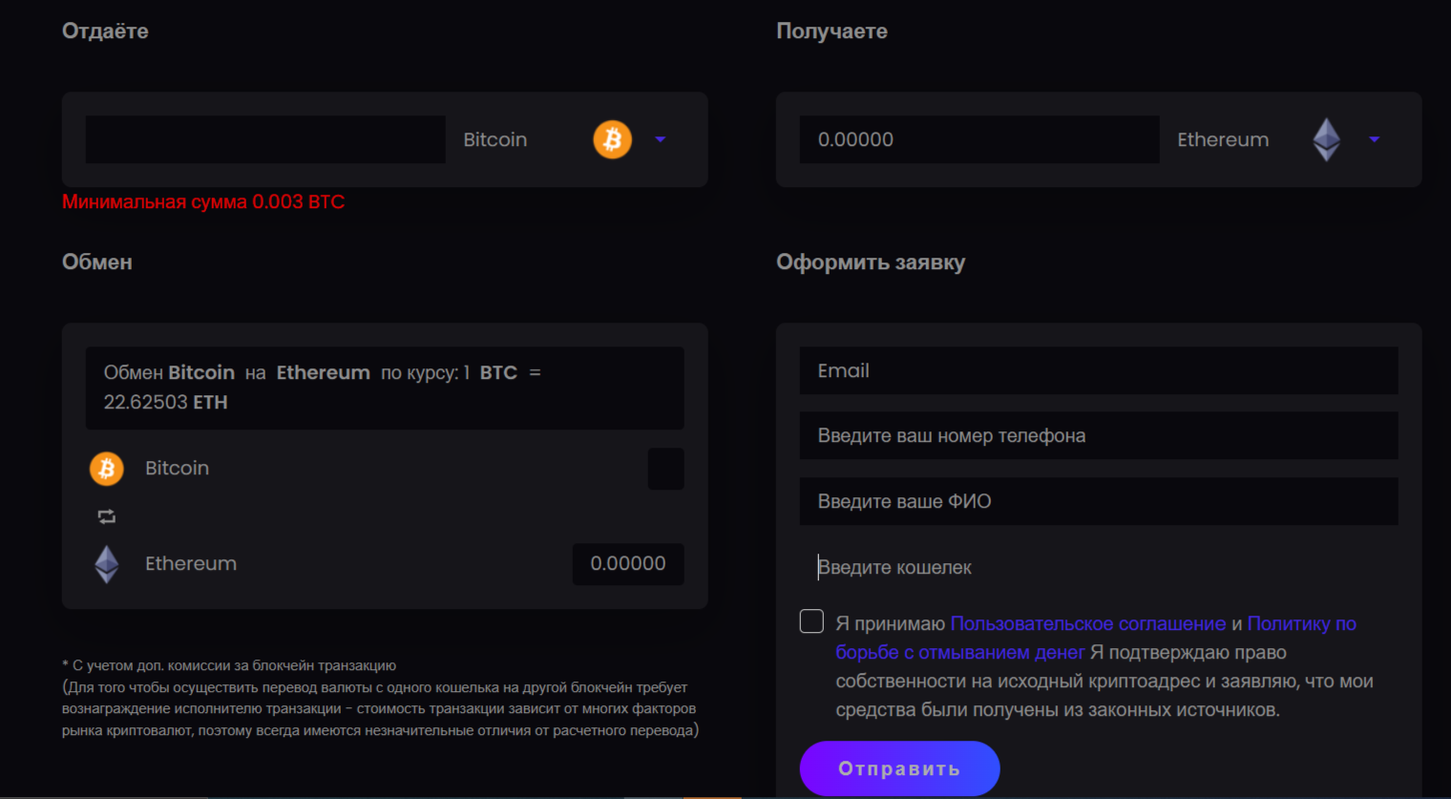Click the 22.62503 ETH rate value
This screenshot has width=1451, height=799.
tap(165, 402)
